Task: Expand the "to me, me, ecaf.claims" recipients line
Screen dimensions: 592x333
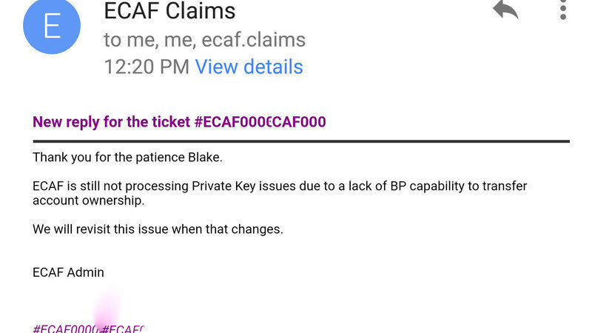Action: (204, 39)
